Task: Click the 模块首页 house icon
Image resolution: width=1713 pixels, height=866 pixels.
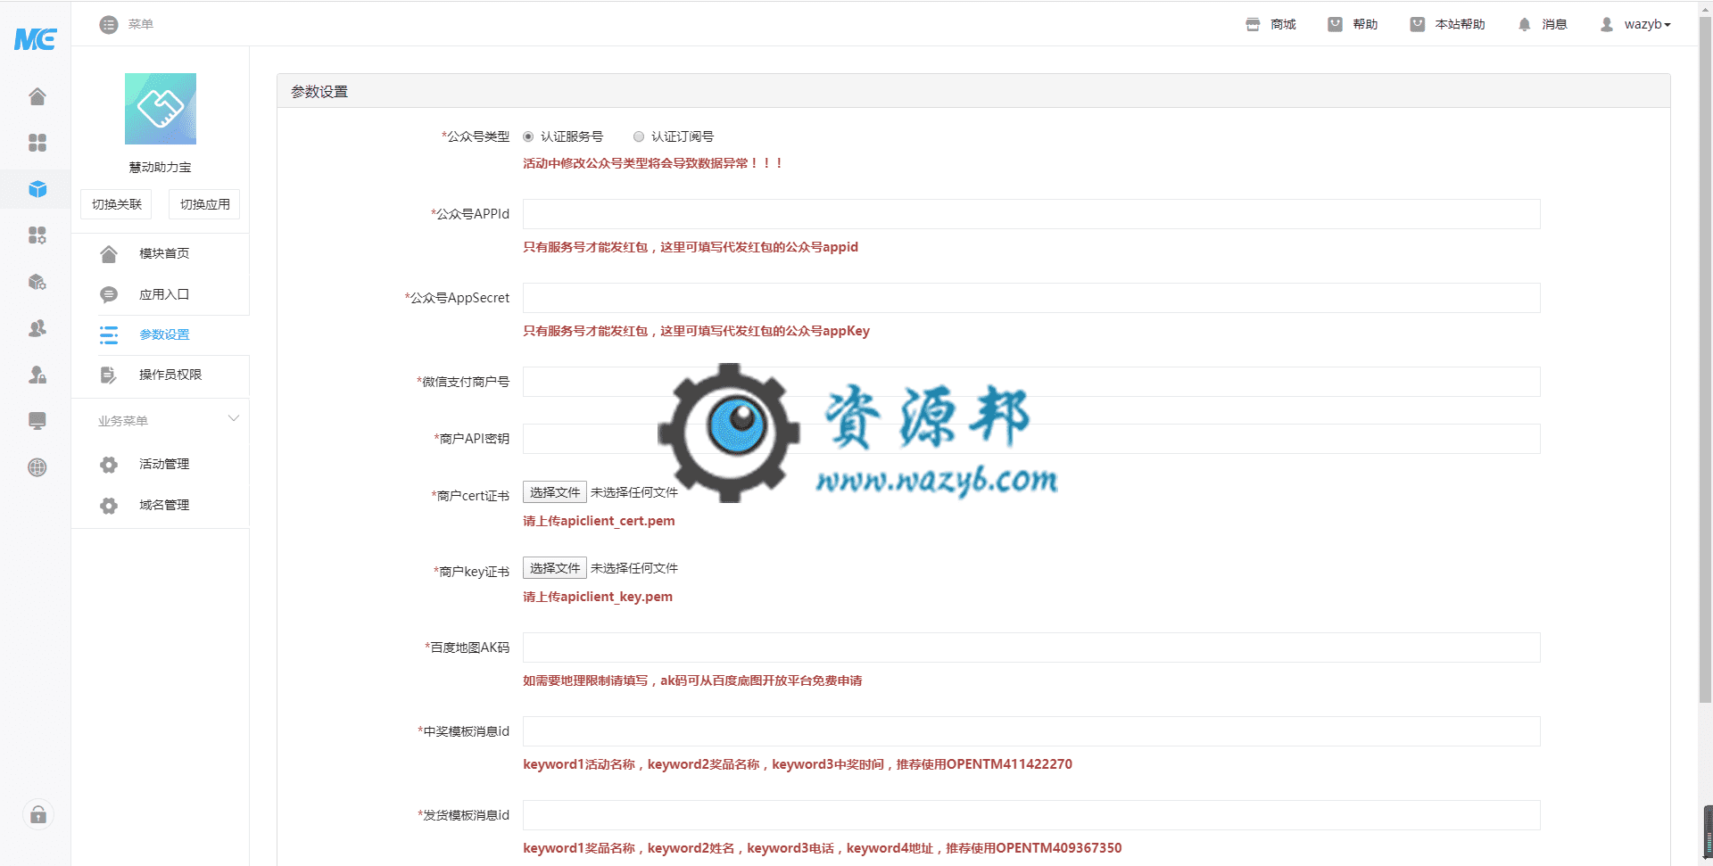Action: click(x=109, y=254)
